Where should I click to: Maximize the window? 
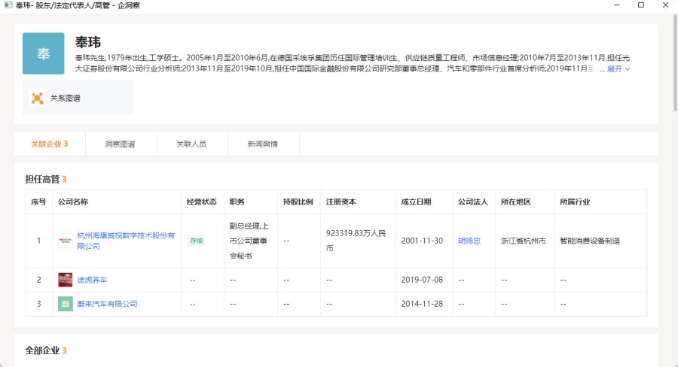(x=641, y=5)
